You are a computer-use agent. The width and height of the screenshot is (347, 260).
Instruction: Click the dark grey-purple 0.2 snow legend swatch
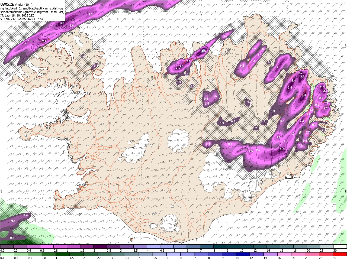(7, 247)
